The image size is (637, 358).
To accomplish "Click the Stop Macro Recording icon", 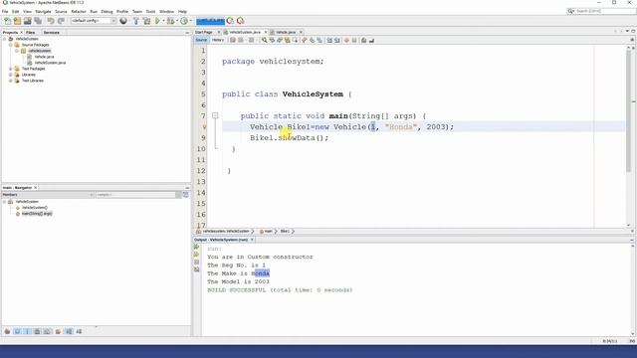I will click(354, 40).
